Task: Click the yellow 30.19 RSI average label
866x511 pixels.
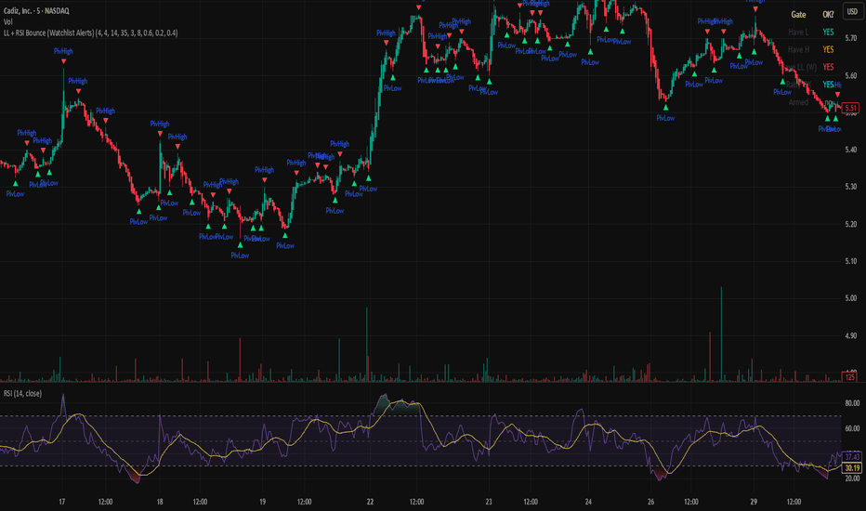Action: pyautogui.click(x=852, y=468)
